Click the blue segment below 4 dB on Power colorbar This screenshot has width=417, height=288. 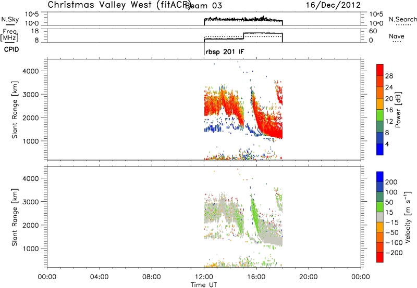coord(380,149)
